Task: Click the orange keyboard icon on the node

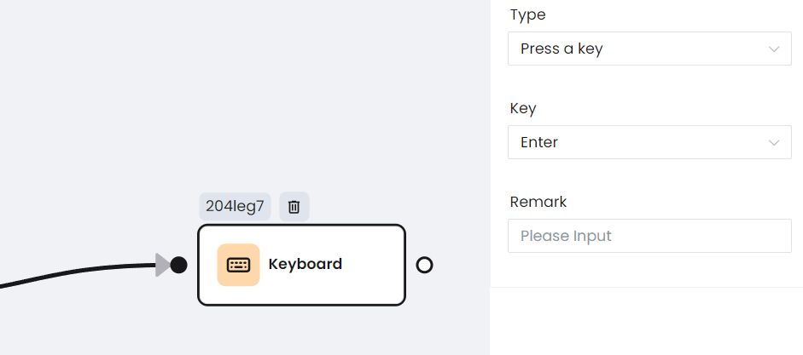Action: point(238,265)
